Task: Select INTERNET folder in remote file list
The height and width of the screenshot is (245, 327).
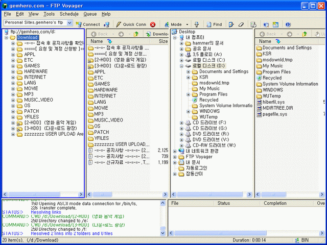Action: [105, 96]
